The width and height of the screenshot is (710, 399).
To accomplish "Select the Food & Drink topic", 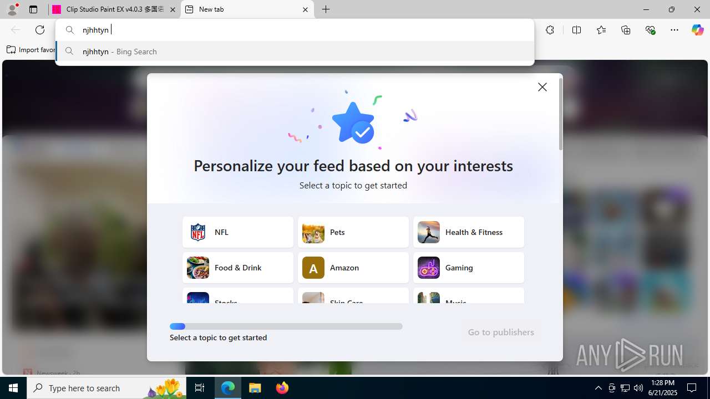I will (238, 268).
